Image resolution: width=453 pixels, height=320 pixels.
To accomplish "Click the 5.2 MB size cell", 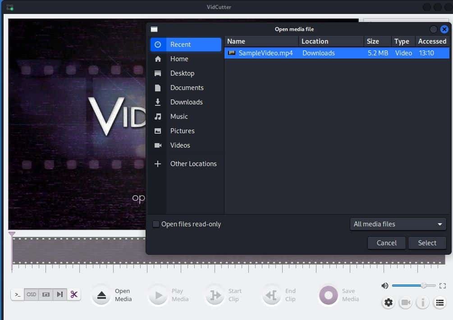I will point(378,53).
